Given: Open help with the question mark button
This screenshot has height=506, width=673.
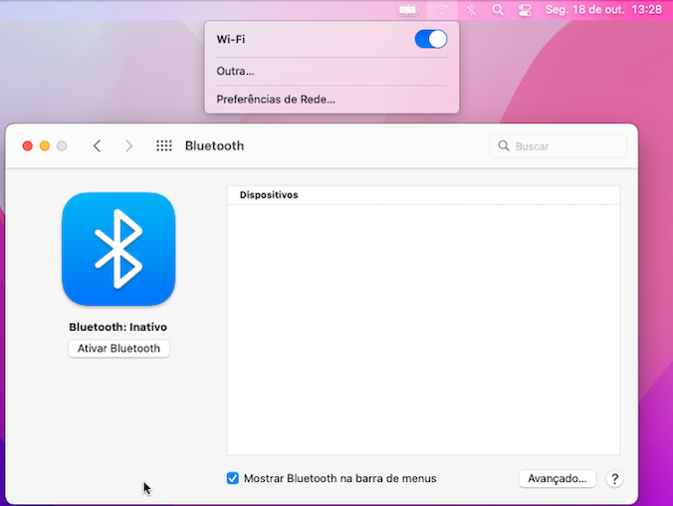Looking at the screenshot, I should click(614, 478).
